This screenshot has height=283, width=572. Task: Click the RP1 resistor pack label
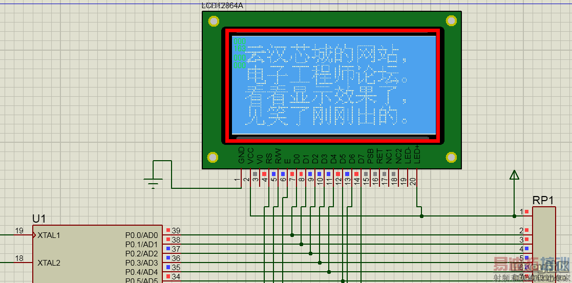pos(543,200)
